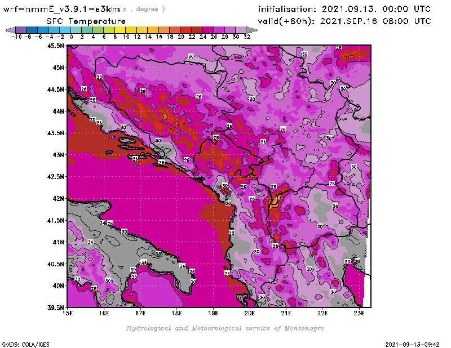The width and height of the screenshot is (451, 348).
Task: Select the legend swatch between 10 and 12
Action: click(131, 30)
